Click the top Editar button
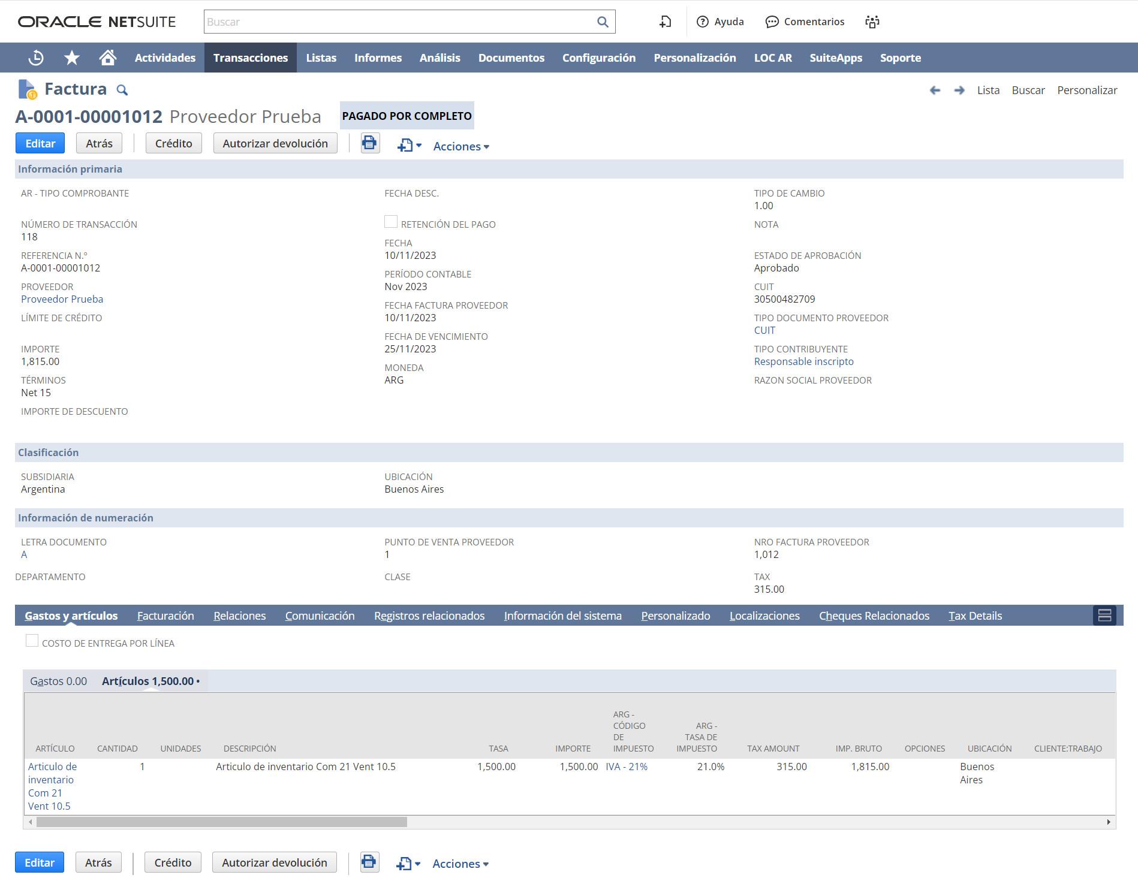 40,143
